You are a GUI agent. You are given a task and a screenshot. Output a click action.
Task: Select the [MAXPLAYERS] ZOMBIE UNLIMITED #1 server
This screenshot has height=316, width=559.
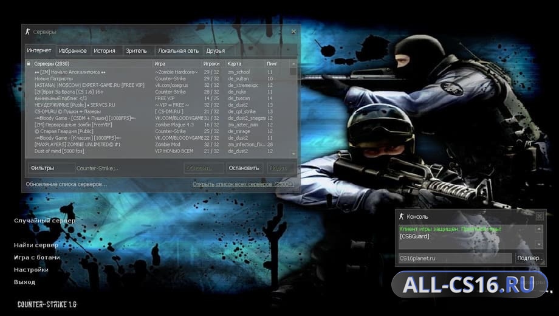[158, 145]
